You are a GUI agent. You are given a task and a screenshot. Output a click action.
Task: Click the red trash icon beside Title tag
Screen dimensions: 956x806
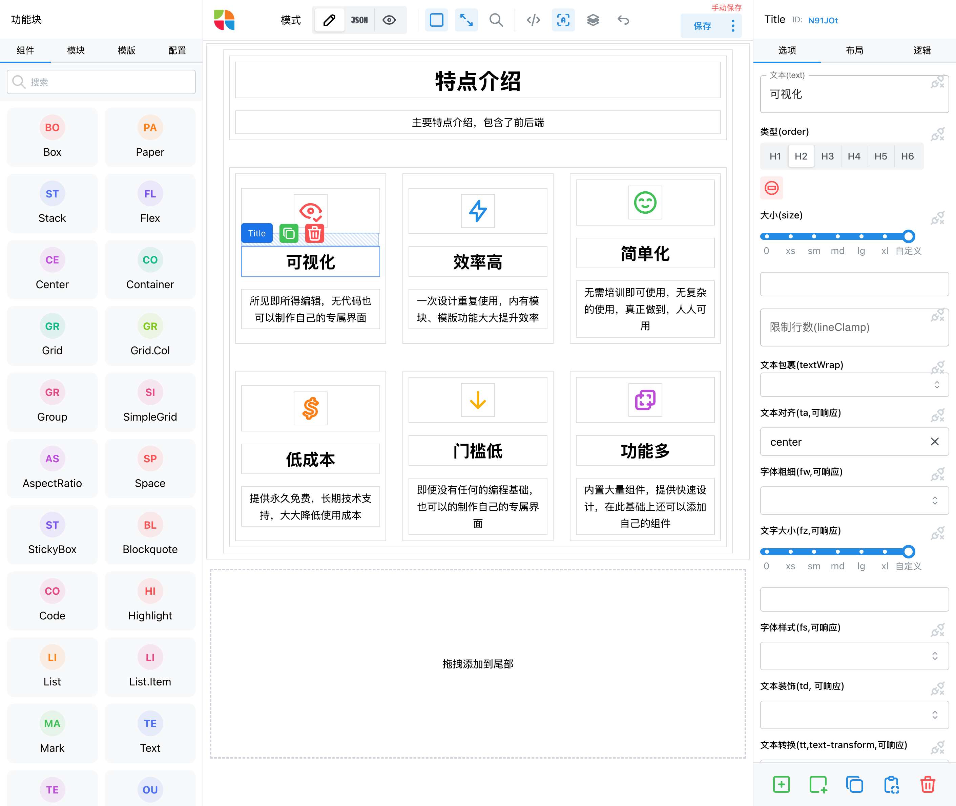[x=314, y=233]
